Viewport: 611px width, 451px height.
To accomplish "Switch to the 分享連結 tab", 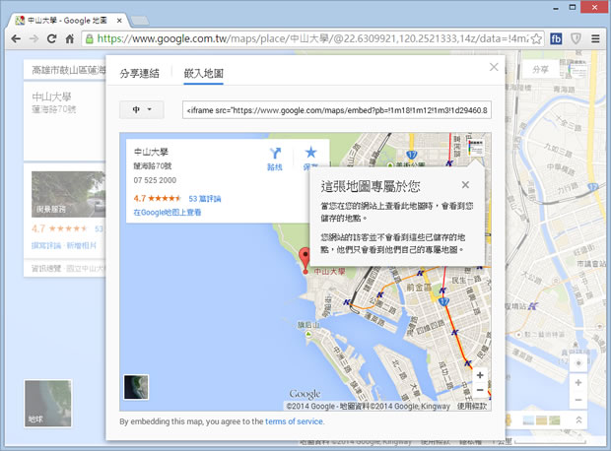I will tap(139, 73).
